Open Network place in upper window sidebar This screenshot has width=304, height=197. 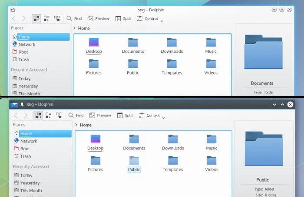pyautogui.click(x=26, y=44)
